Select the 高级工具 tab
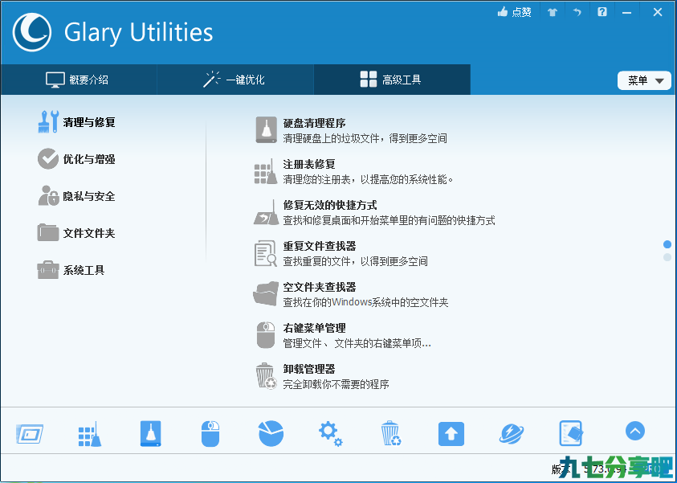Screen dimensions: 677x483 [x=392, y=80]
